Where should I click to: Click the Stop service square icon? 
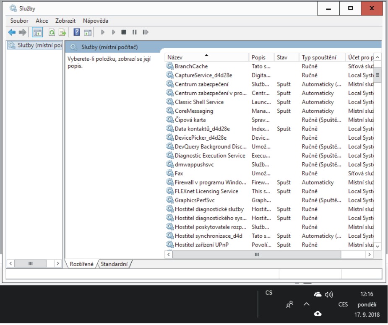[x=123, y=32]
